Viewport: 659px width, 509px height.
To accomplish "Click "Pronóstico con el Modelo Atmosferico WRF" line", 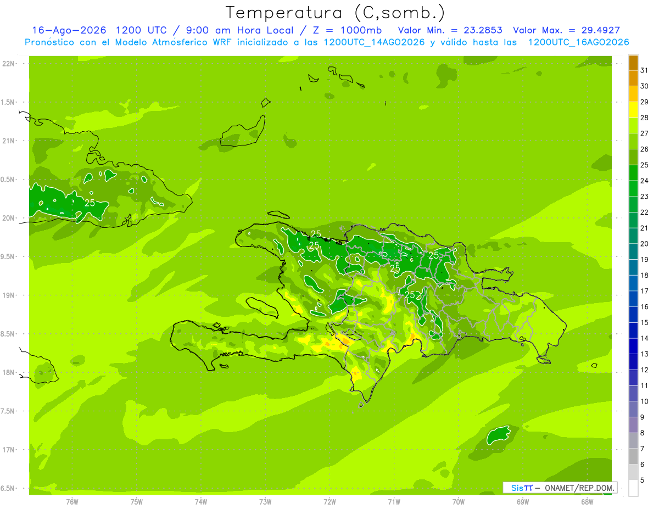I will coord(327,42).
